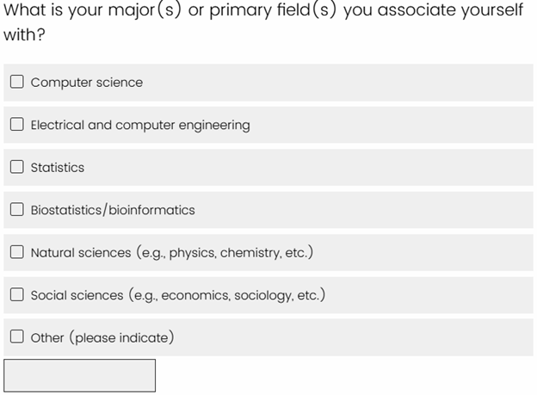Click the 'Biostatistics/bioinformatics' label text
This screenshot has height=395, width=537.
[113, 210]
